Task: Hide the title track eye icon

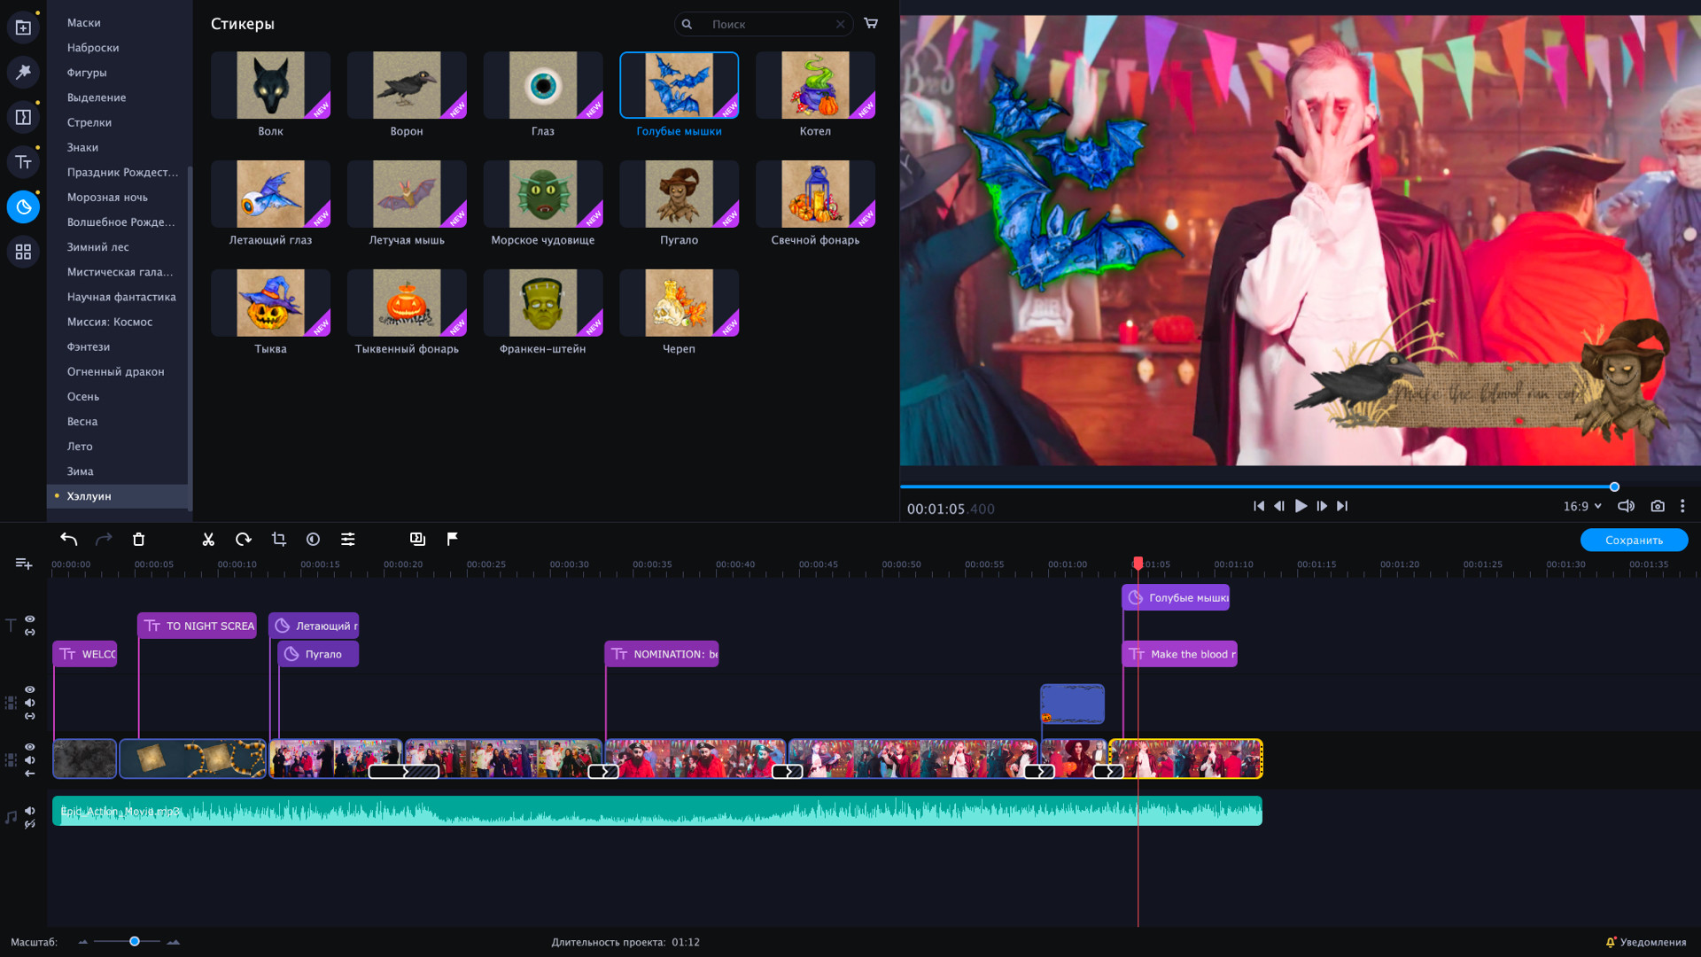Action: [30, 619]
